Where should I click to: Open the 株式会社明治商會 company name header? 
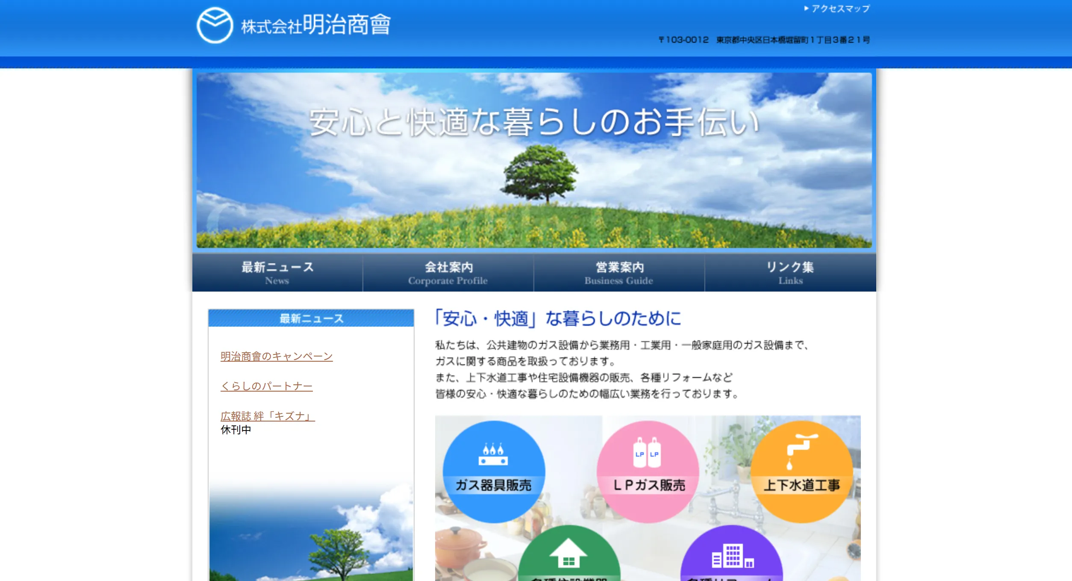coord(316,25)
